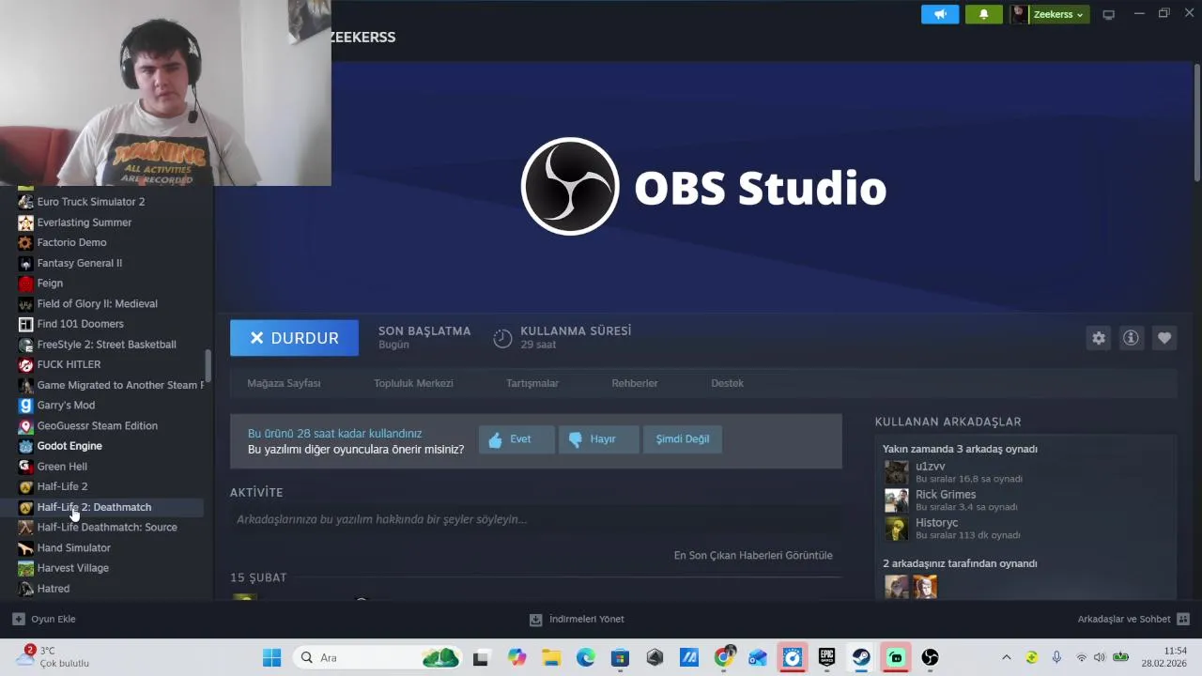The width and height of the screenshot is (1202, 676).
Task: Open Tartışmalar tab
Action: [x=532, y=383]
